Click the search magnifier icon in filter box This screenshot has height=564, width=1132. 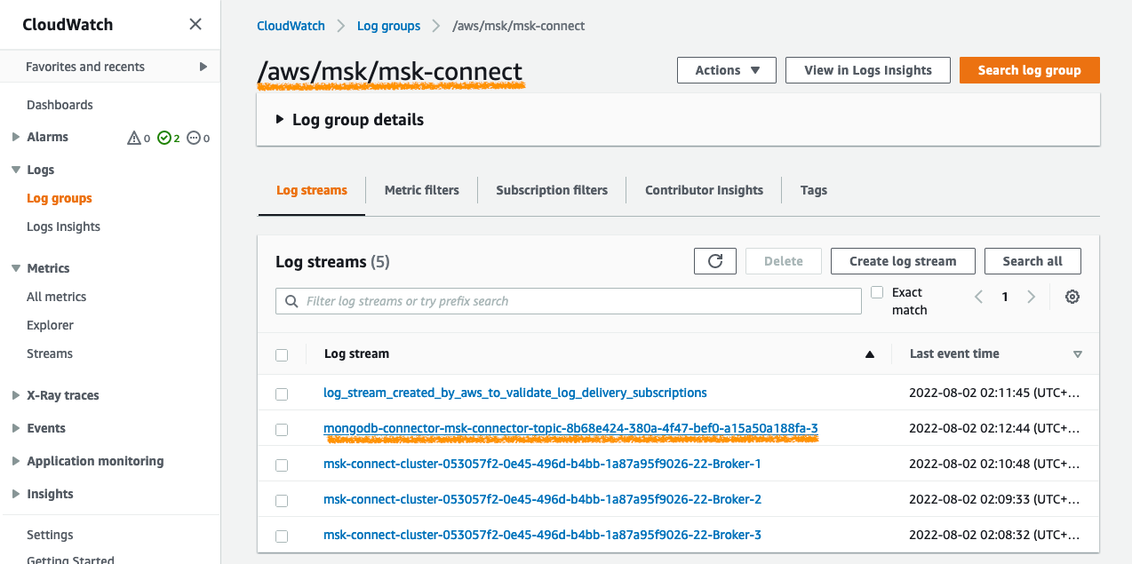291,301
